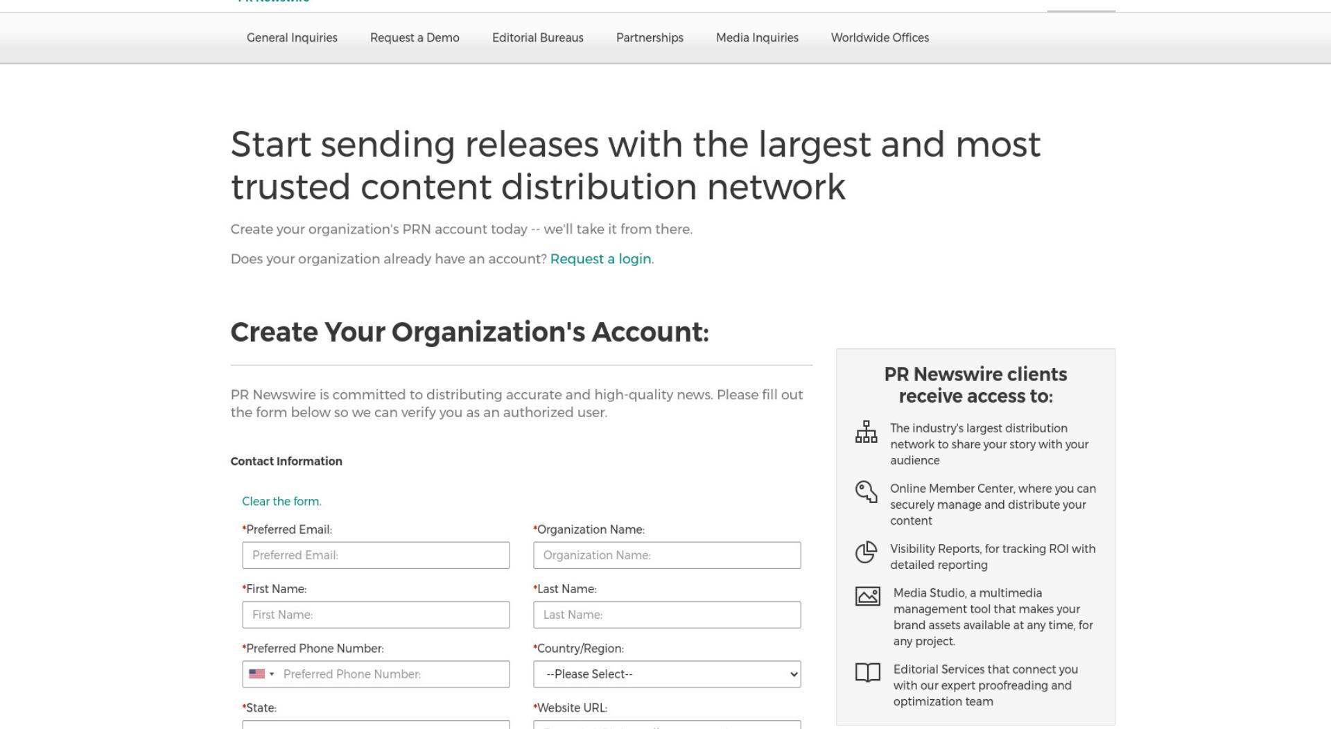This screenshot has width=1331, height=729.
Task: Focus the Organization Name input field
Action: coord(667,556)
